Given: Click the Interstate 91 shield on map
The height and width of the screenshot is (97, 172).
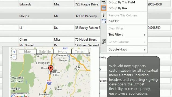Looking at the screenshot, I should pyautogui.click(x=49, y=82).
